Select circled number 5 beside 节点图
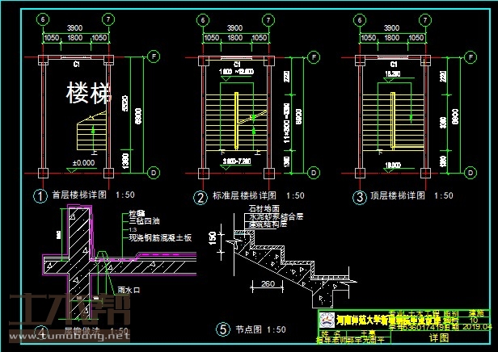This screenshot has height=352, width=498. 222,329
